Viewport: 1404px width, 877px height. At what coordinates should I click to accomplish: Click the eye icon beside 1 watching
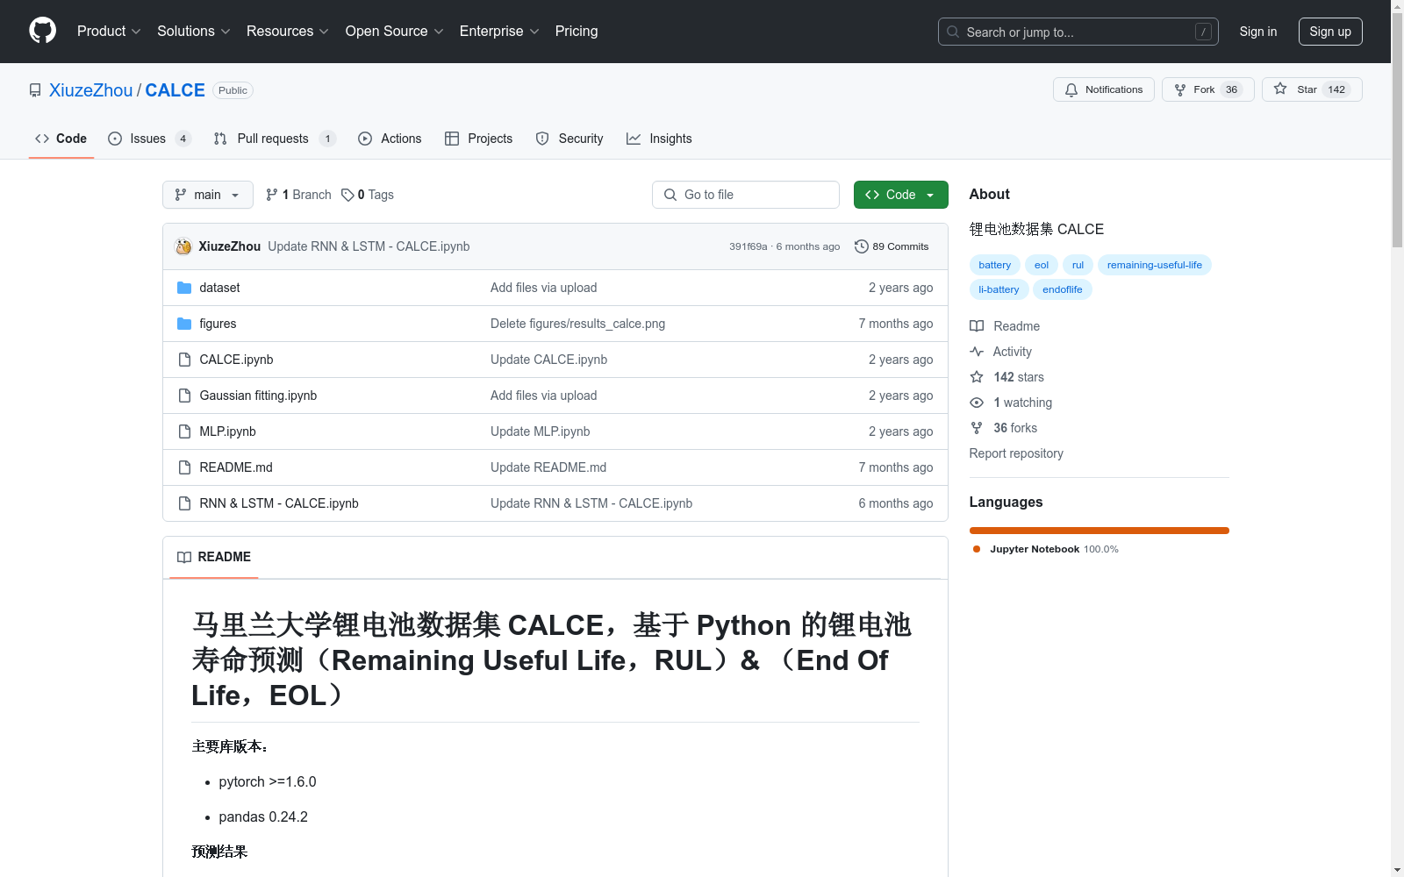977,403
